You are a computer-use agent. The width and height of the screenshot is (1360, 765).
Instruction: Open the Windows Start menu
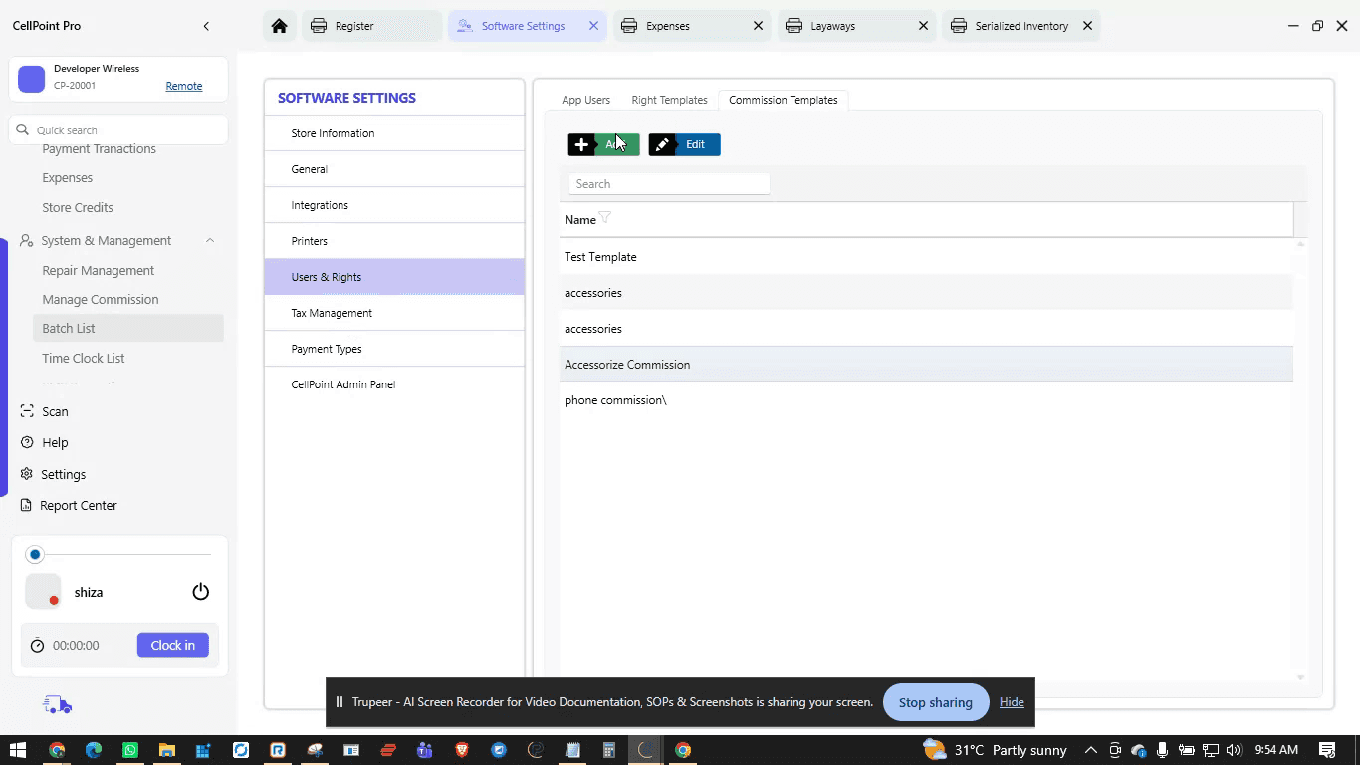click(17, 750)
